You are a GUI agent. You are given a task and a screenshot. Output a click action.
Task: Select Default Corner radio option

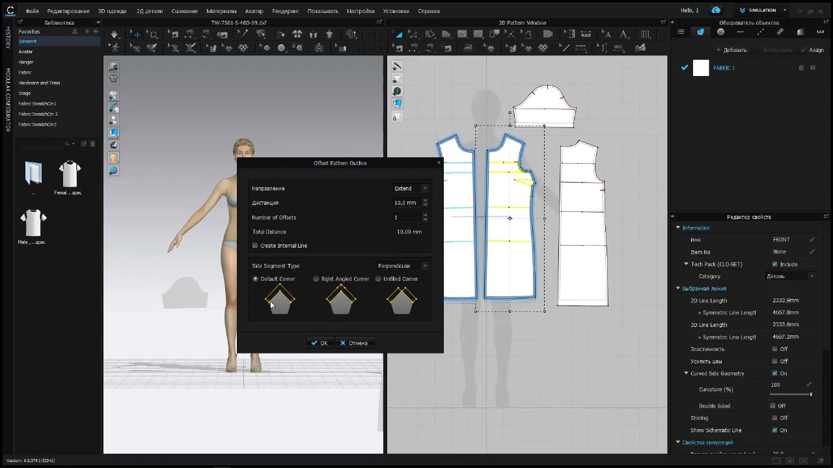click(x=255, y=279)
